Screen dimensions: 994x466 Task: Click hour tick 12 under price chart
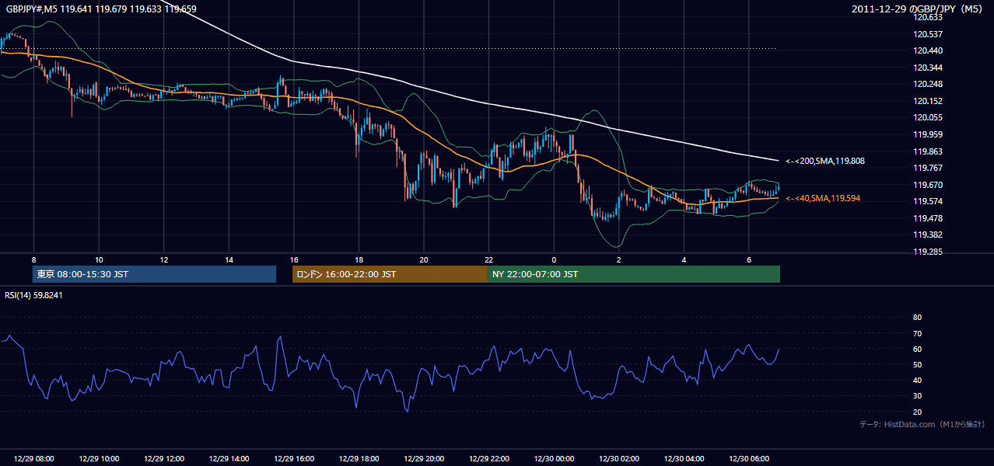click(163, 259)
